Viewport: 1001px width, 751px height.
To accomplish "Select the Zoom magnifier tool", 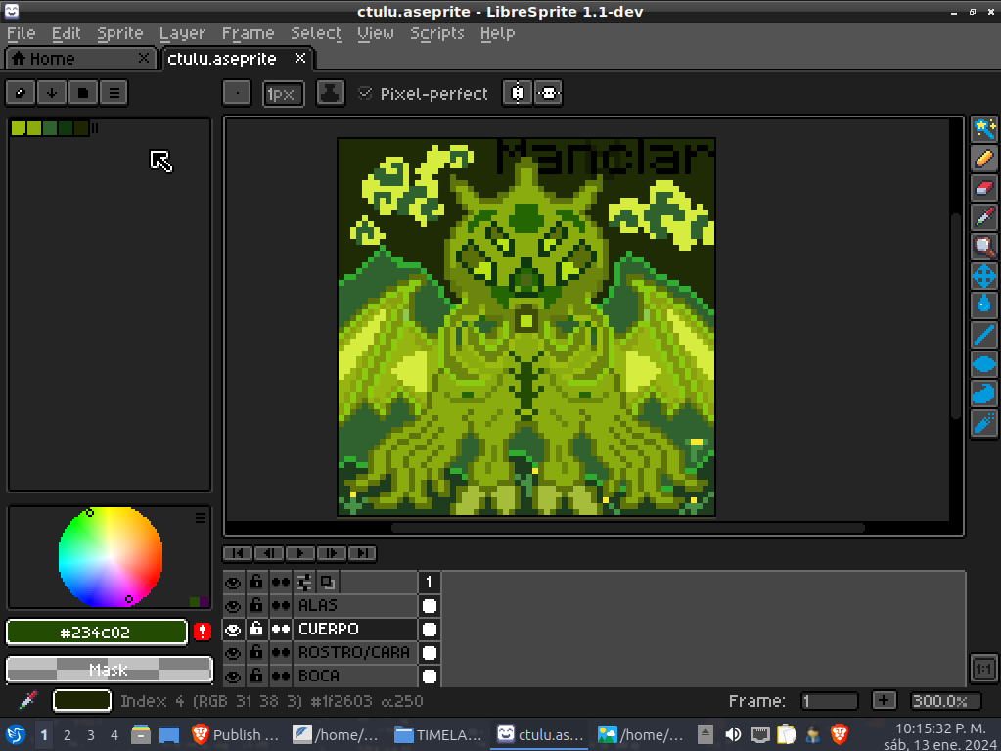I will coord(983,247).
